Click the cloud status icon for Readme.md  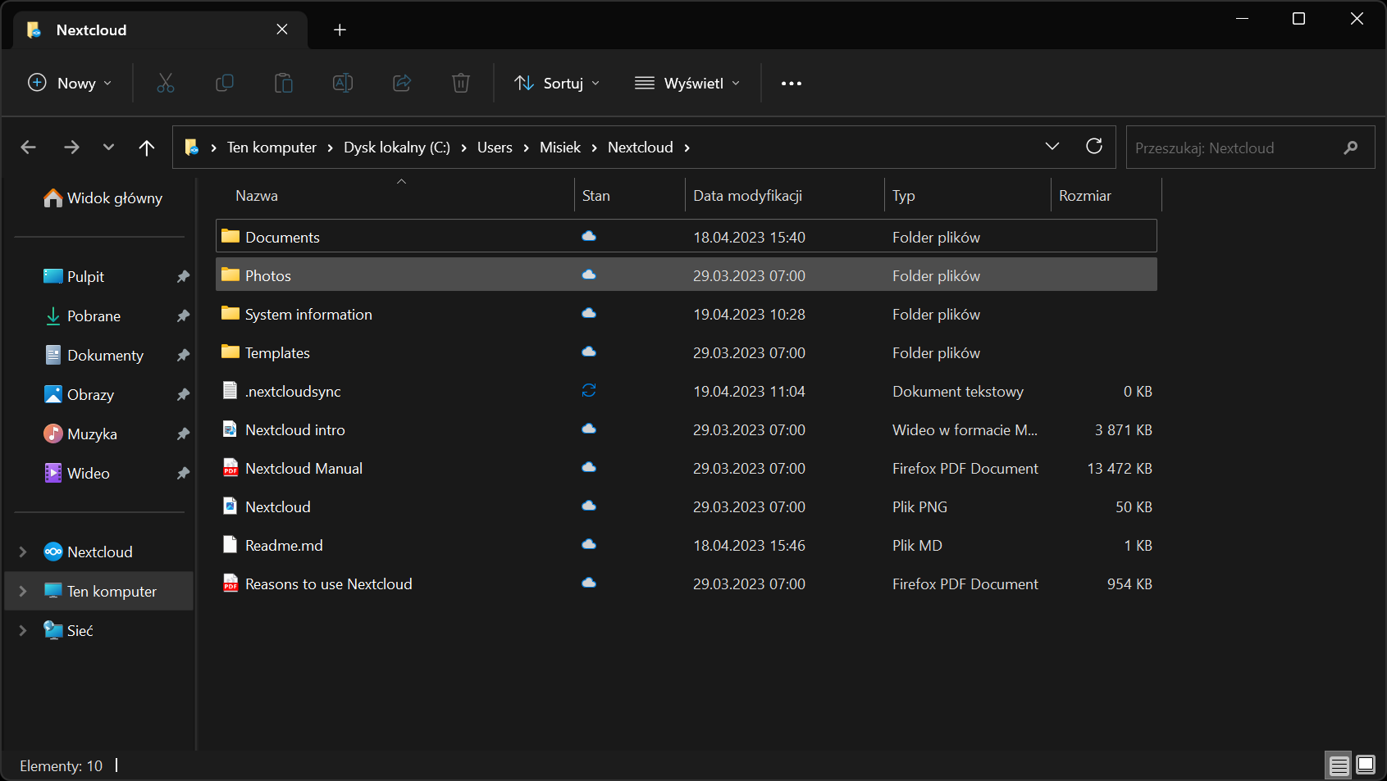[589, 544]
